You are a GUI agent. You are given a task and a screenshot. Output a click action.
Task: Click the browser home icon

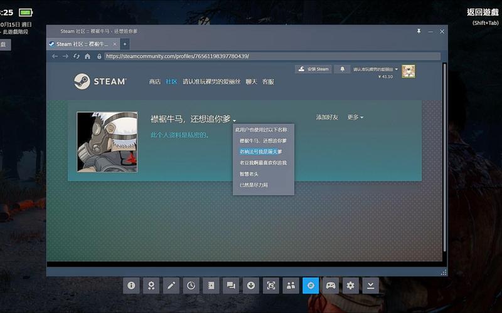87,56
